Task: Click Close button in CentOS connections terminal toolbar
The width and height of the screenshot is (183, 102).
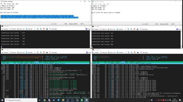Action: 88,29
